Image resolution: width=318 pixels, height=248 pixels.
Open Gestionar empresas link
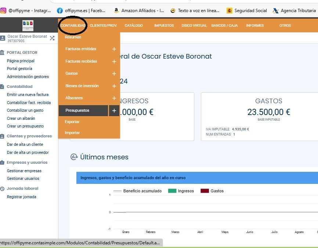[24, 171]
